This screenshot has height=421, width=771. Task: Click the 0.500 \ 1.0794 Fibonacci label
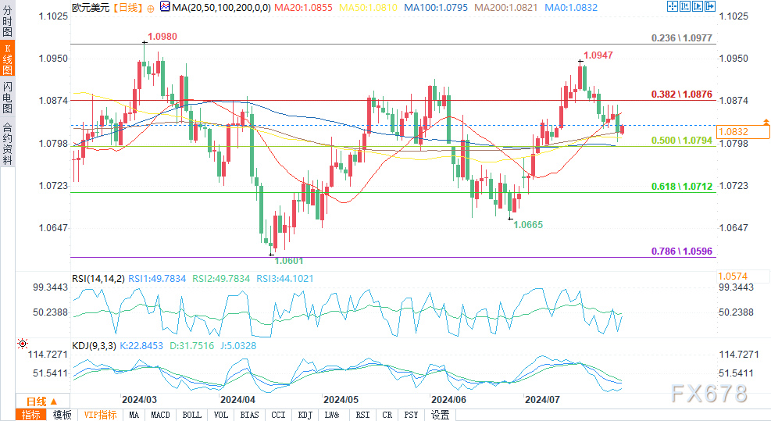(681, 140)
